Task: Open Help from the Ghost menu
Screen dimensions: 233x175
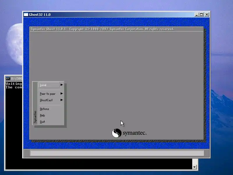Action: pos(42,115)
